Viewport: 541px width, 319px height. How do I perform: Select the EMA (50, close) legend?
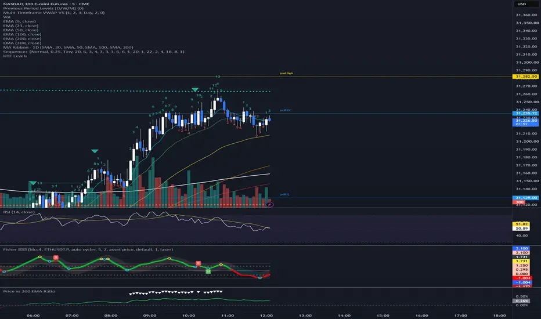[x=21, y=30]
